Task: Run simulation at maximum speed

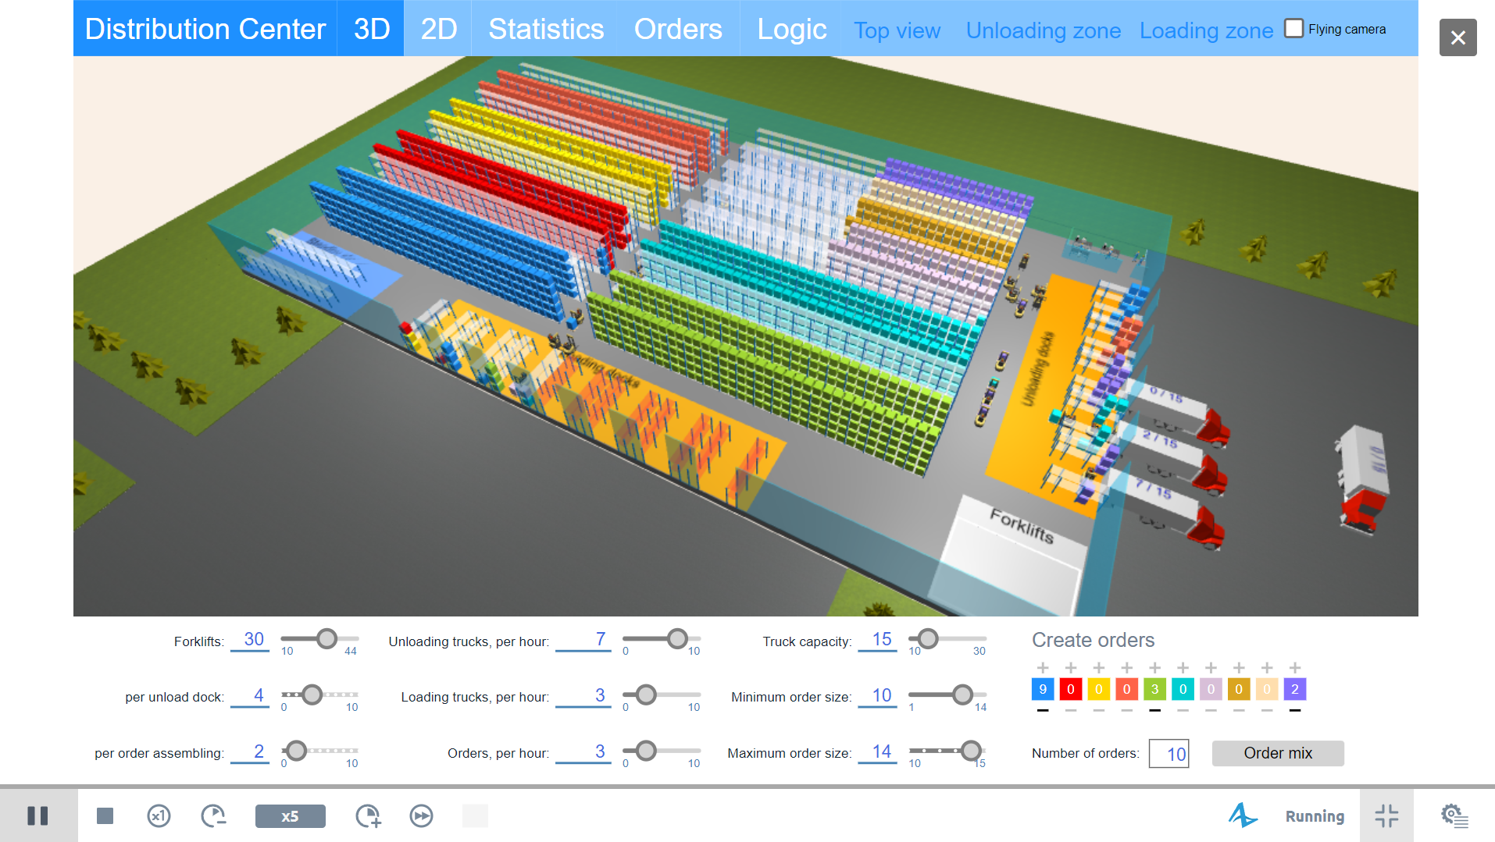Action: tap(421, 815)
